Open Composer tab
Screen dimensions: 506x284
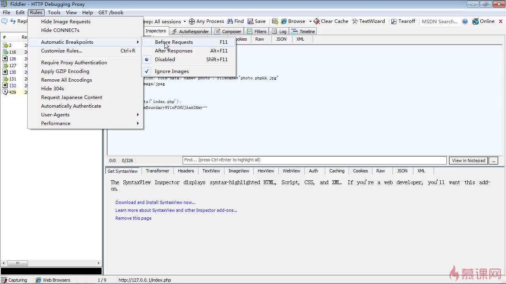pos(227,32)
